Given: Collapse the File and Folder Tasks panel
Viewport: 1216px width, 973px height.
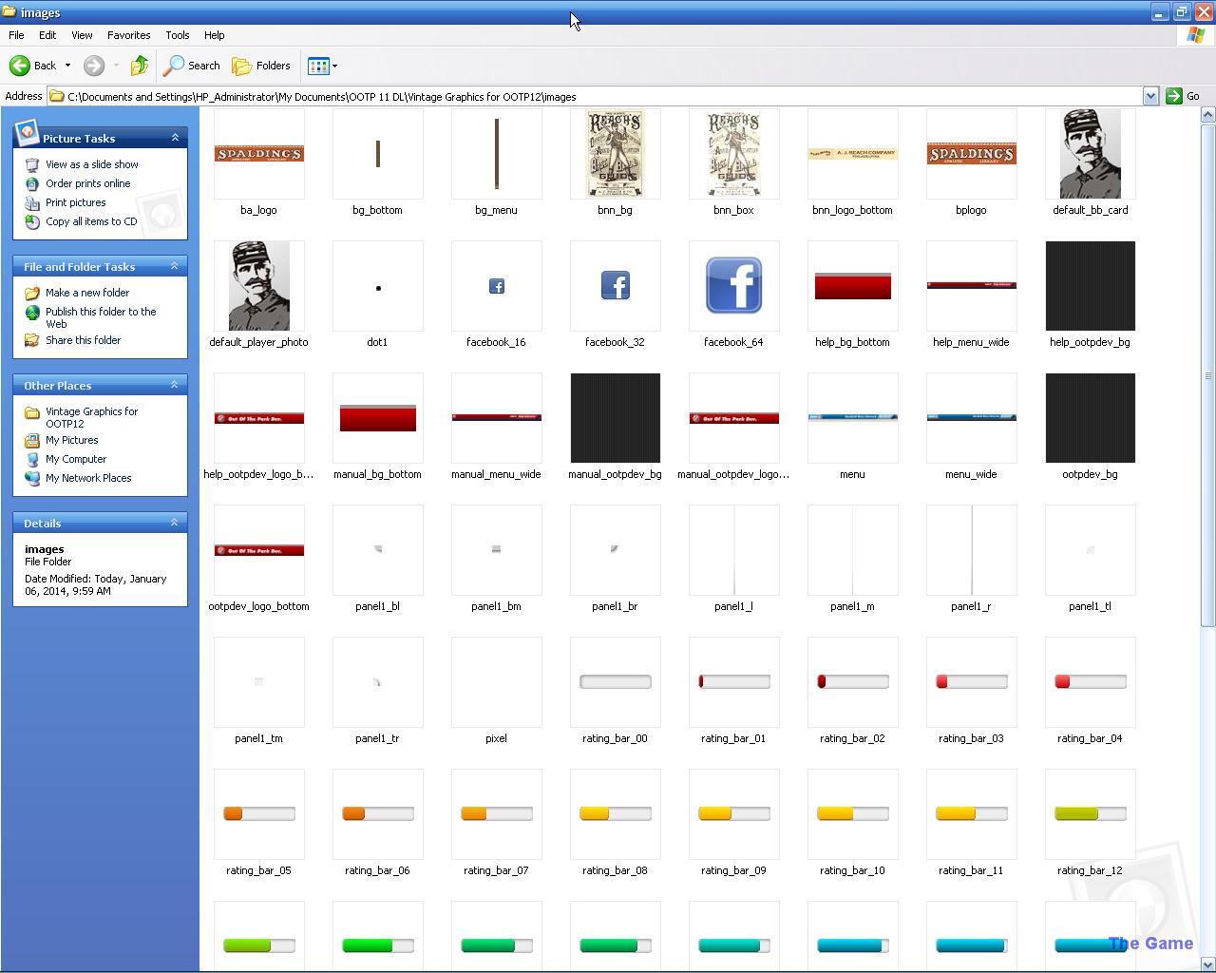Looking at the screenshot, I should [175, 267].
